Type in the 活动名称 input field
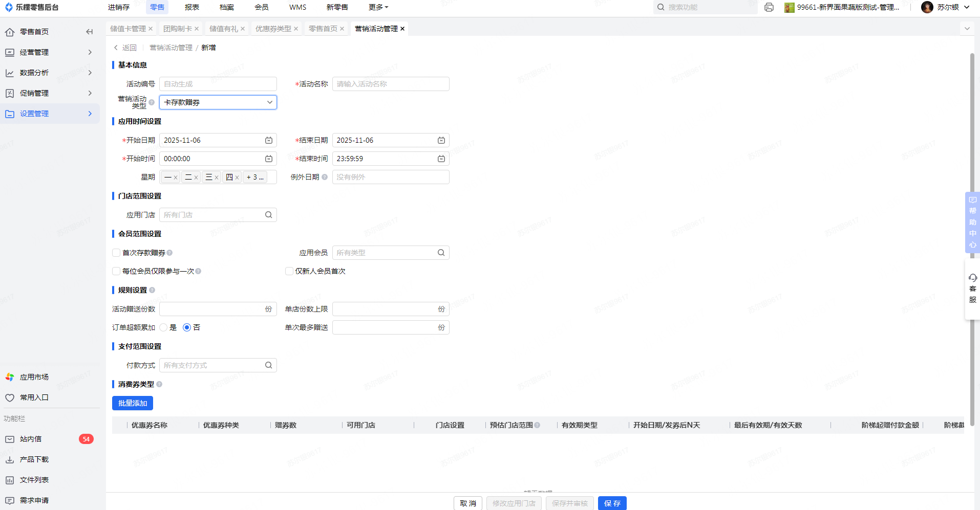This screenshot has width=980, height=510. 390,84
